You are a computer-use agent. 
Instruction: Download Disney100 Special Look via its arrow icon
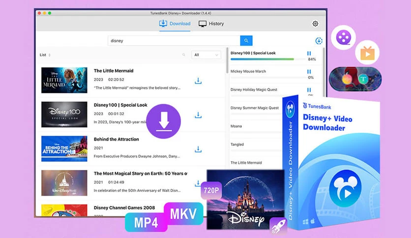coord(198,115)
